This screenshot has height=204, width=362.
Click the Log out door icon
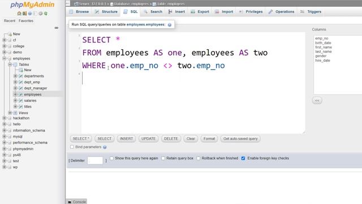click(x=24, y=14)
